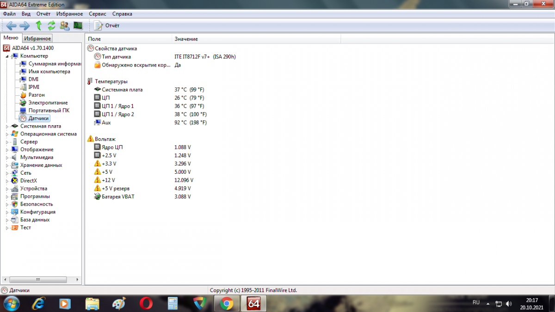
Task: Click the green Up arrow toolbar icon
Action: point(39,25)
